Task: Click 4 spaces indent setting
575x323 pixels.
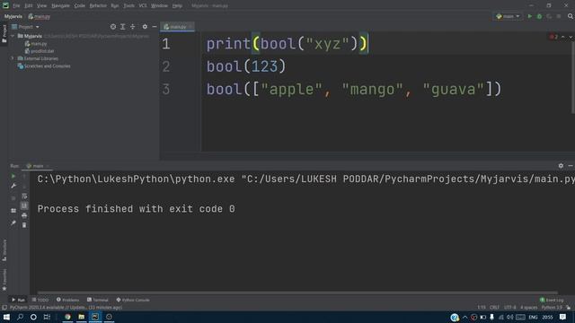Action: tap(529, 307)
